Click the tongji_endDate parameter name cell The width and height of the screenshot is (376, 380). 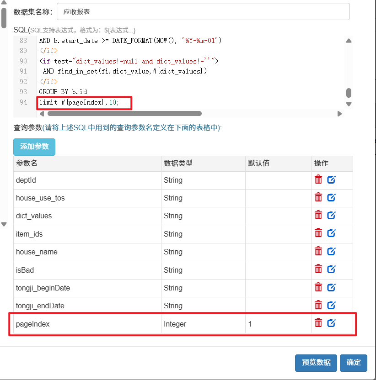click(x=87, y=306)
